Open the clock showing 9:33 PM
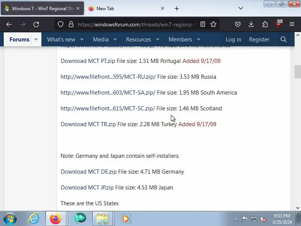 pyautogui.click(x=282, y=219)
